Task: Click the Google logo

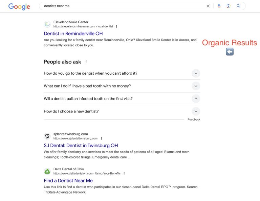Action: 19,6
